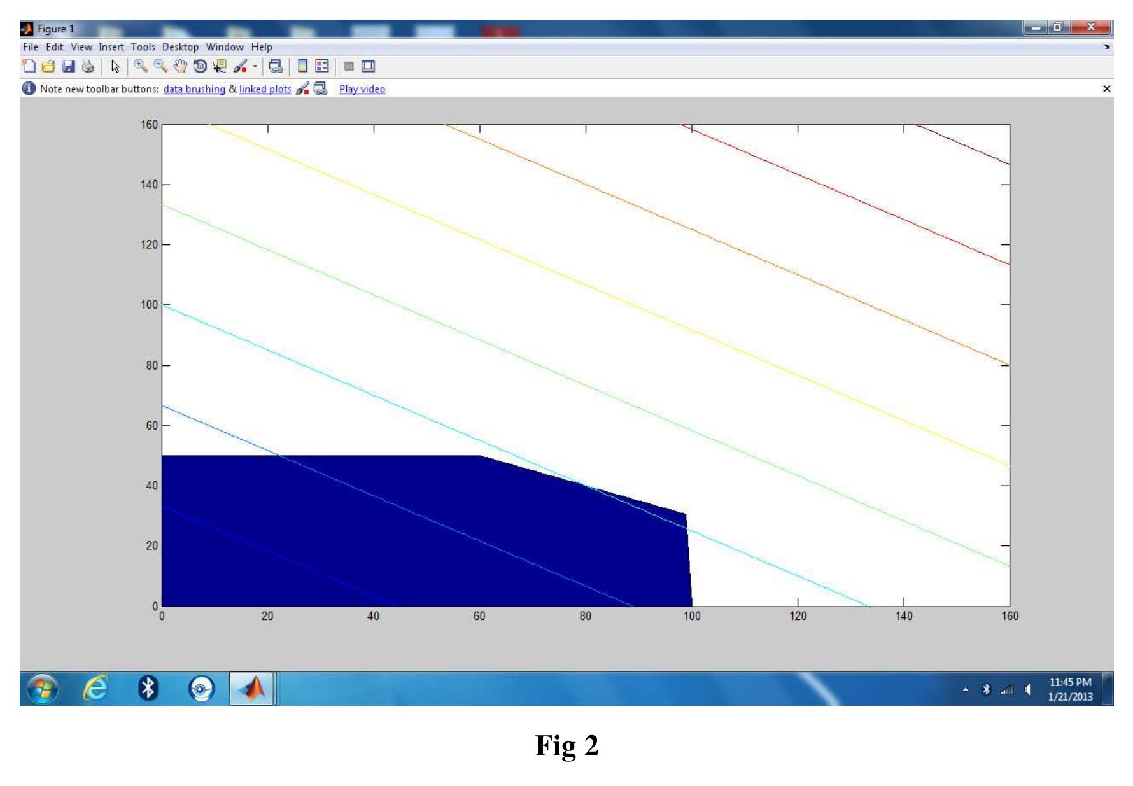
Task: Launch Internet Explorer from the taskbar
Action: (95, 689)
